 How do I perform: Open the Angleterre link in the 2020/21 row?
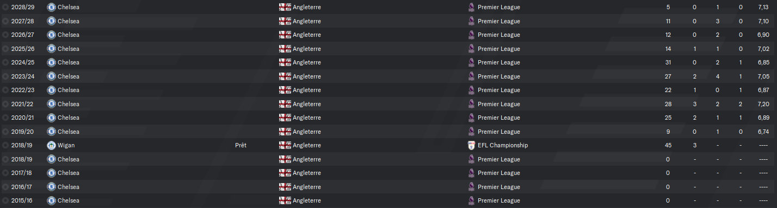[306, 118]
